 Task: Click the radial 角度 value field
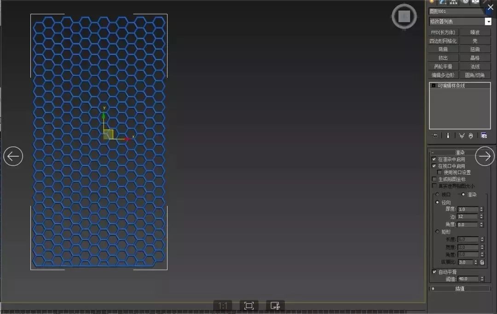[x=468, y=224]
